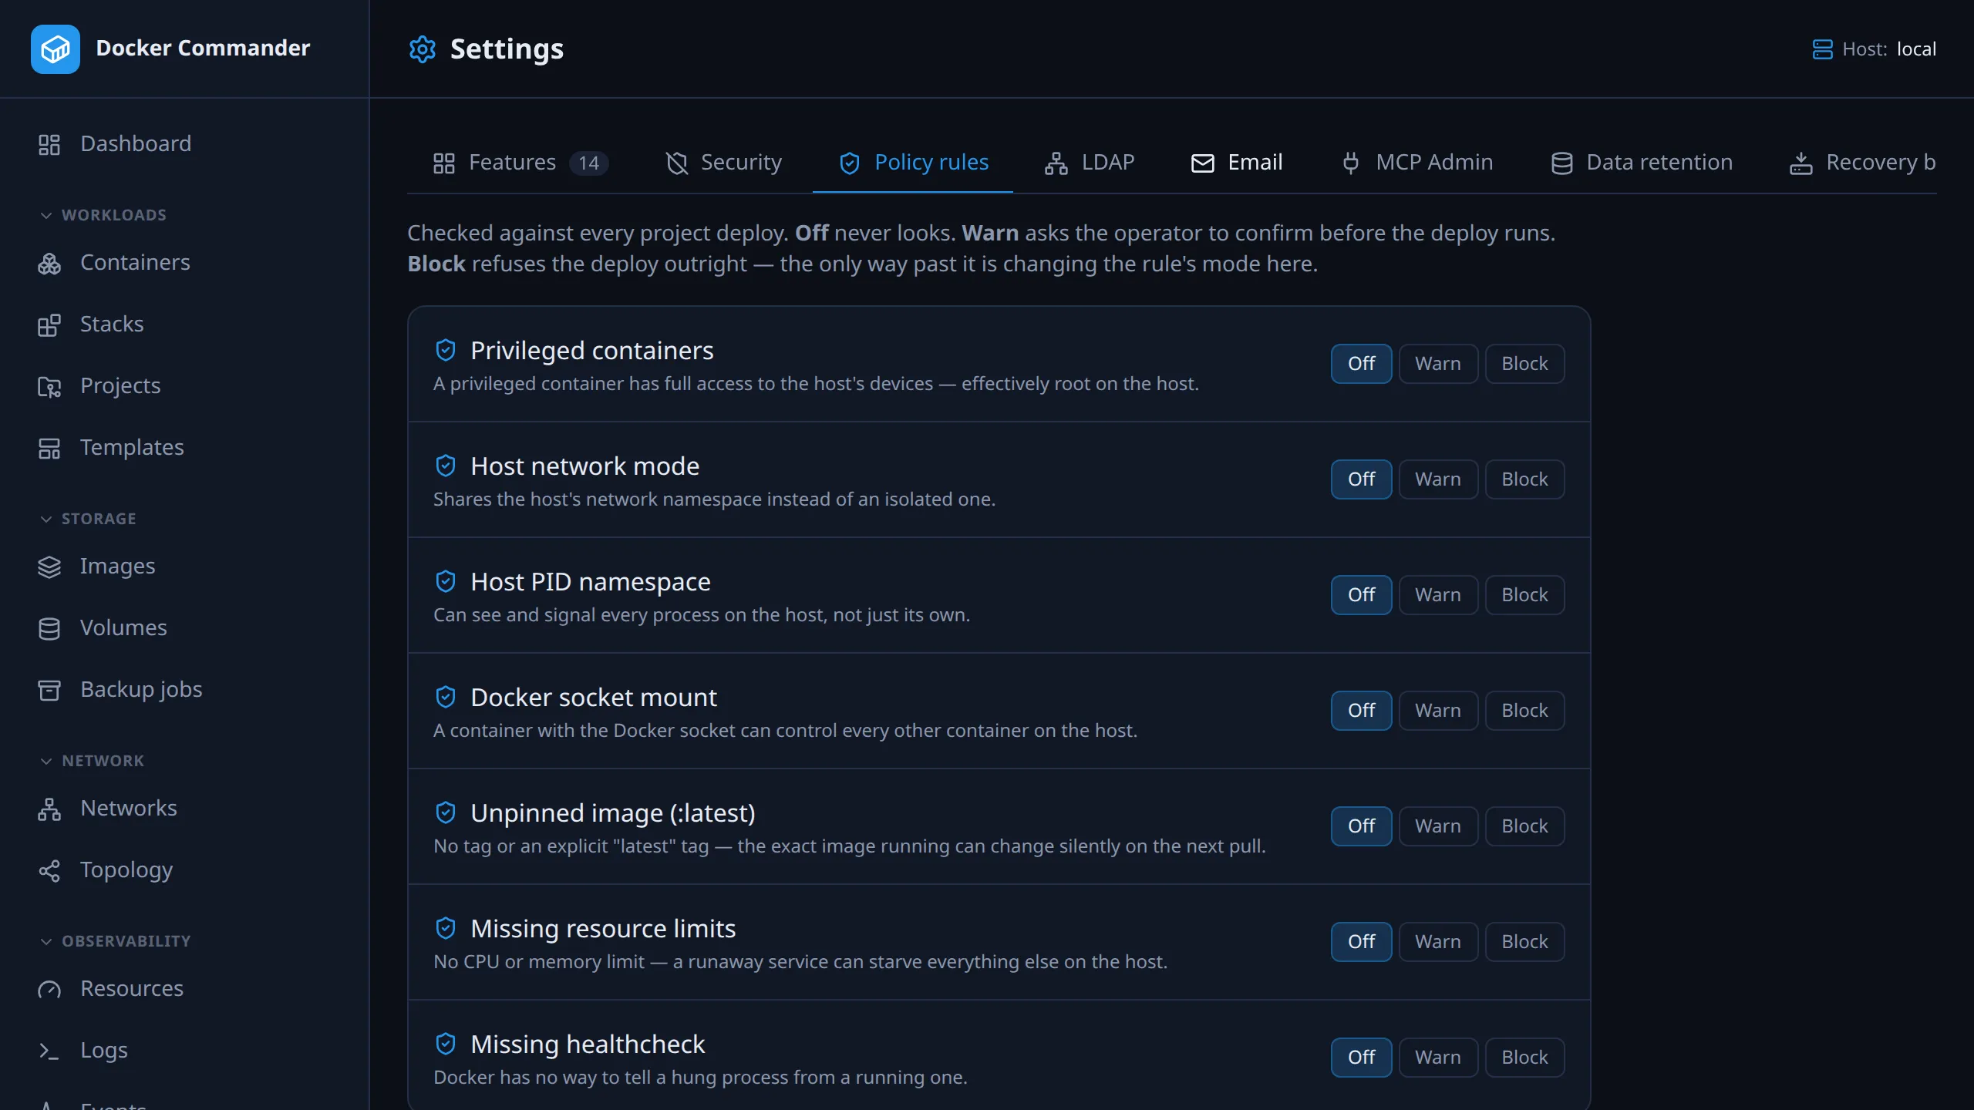Click Warn for Host PID namespace

(1438, 595)
